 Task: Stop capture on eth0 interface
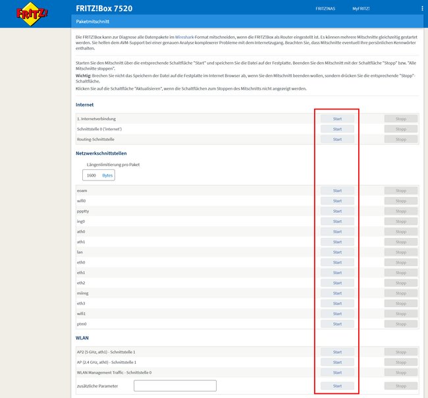coord(401,262)
